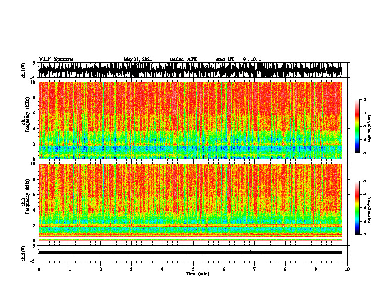Click the "VLF Spectra" plot title
The width and height of the screenshot is (391, 302).
tap(56, 59)
